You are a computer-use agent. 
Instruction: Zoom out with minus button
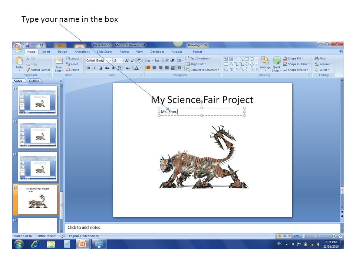(x=304, y=236)
